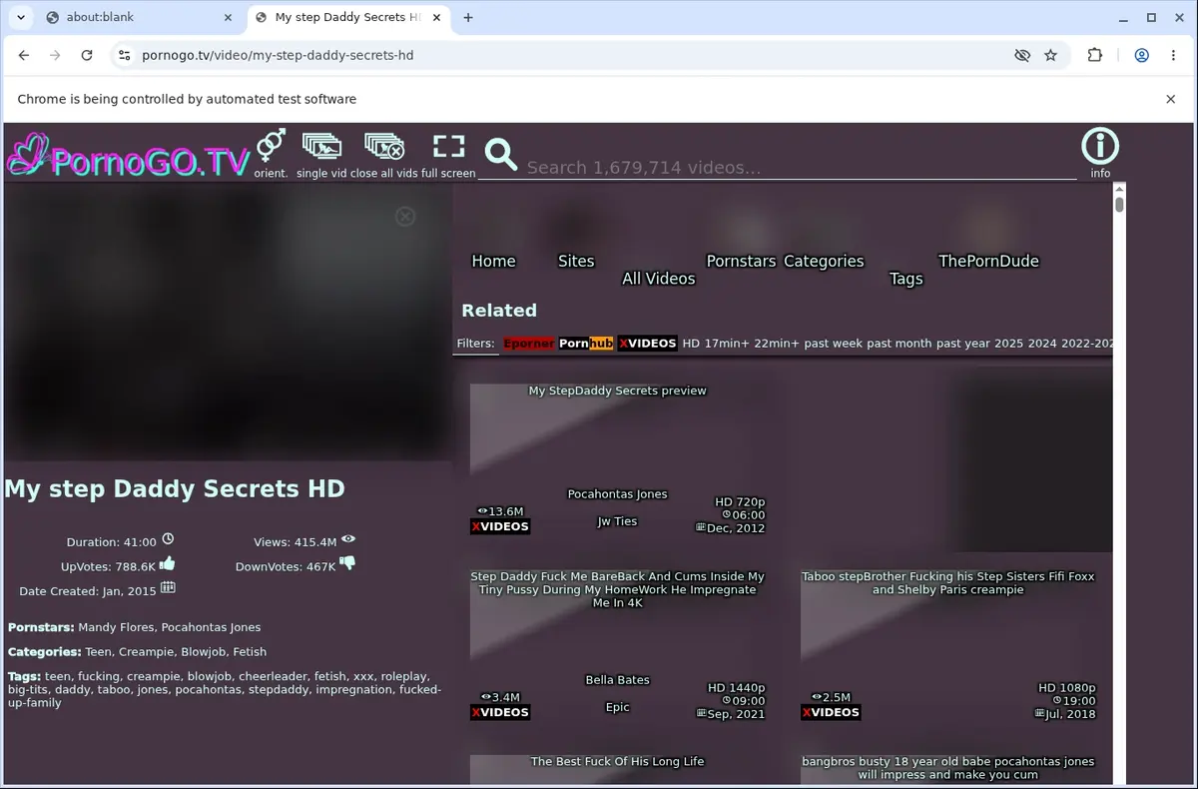Open the All Videos menu item
The height and width of the screenshot is (789, 1198).
click(658, 279)
